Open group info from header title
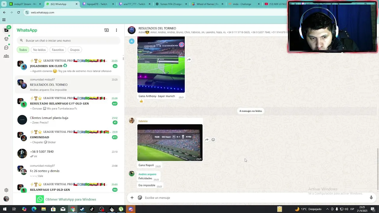Viewport: 379px width, 213px height. pyautogui.click(x=157, y=28)
